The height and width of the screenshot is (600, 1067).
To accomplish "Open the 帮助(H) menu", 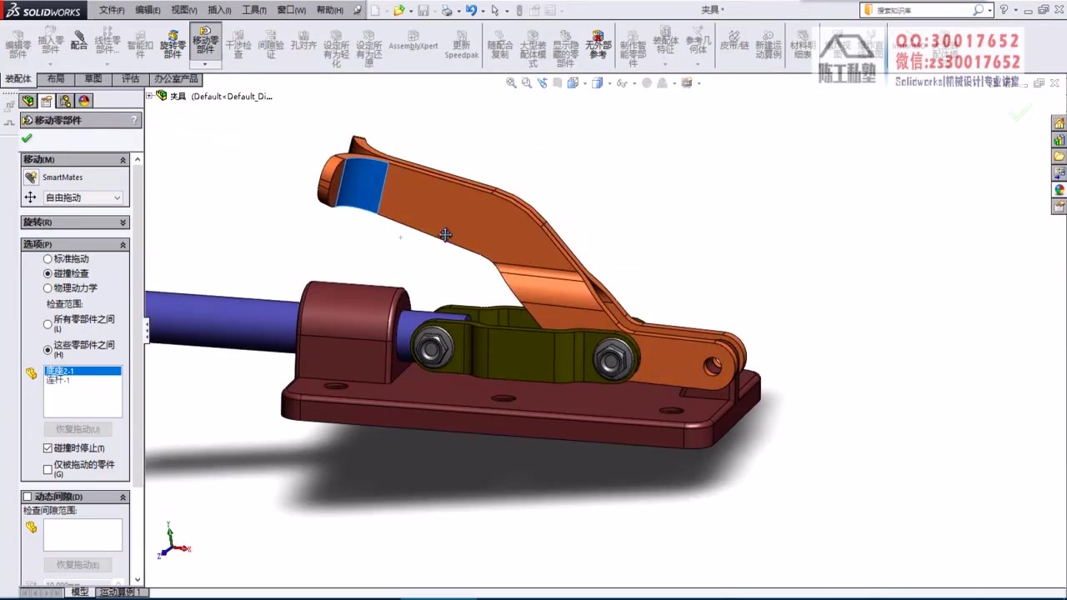I will [x=329, y=10].
